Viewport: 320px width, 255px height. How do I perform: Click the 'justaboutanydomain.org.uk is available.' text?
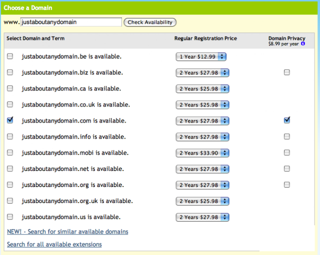pos(77,201)
